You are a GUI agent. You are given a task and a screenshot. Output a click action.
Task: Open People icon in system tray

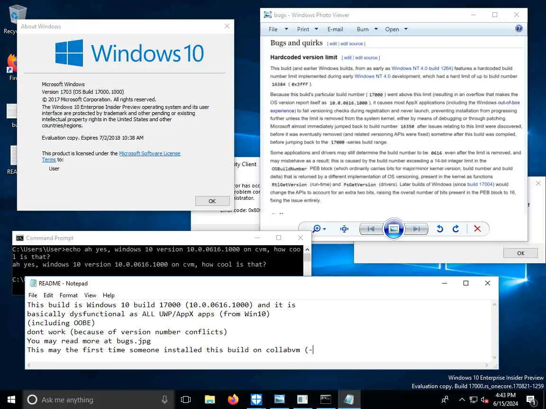pos(445,400)
